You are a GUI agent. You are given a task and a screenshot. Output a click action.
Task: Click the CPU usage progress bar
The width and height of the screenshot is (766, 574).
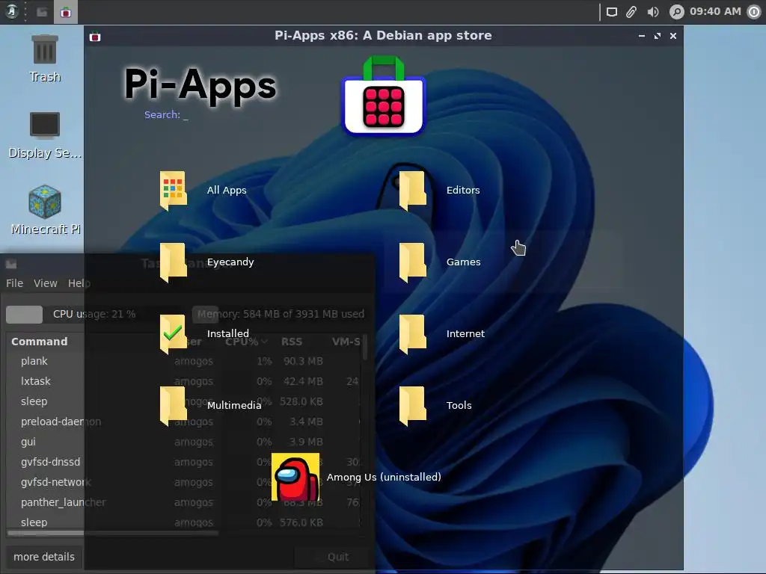click(x=96, y=315)
